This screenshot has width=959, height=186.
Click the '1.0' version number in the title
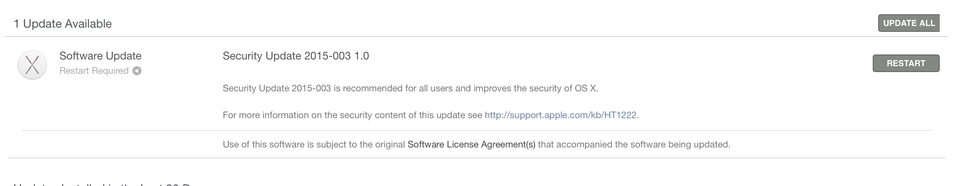click(361, 56)
